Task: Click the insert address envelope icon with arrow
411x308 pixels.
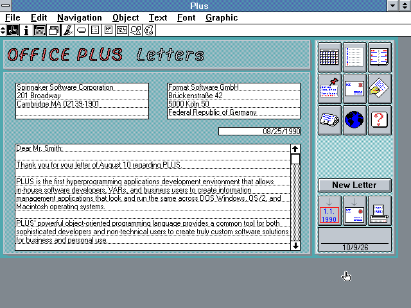Action: (354, 211)
